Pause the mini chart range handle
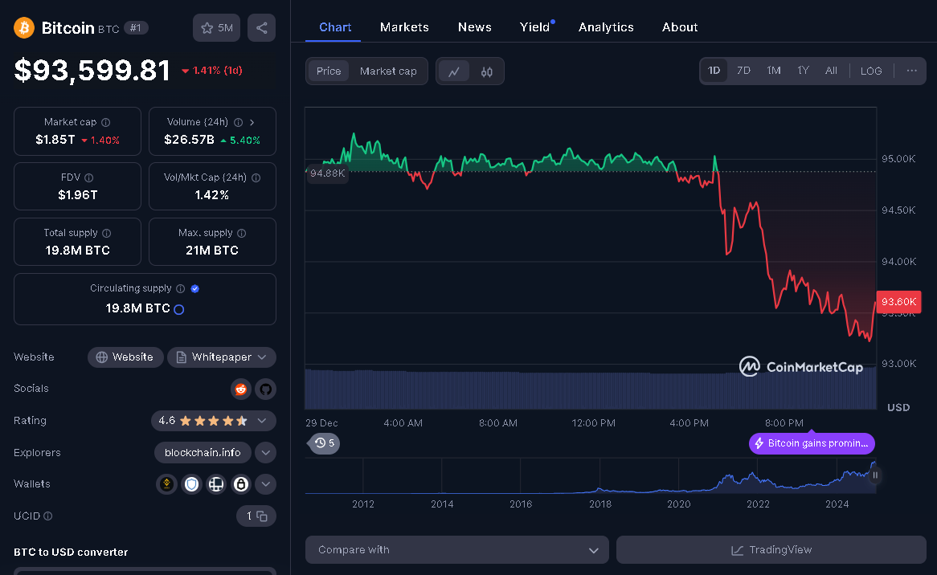The image size is (937, 575). coord(875,475)
